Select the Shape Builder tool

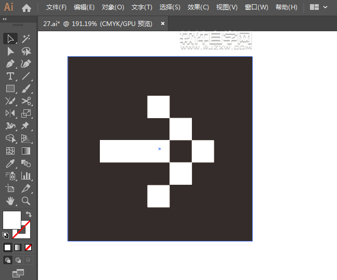pyautogui.click(x=10, y=138)
